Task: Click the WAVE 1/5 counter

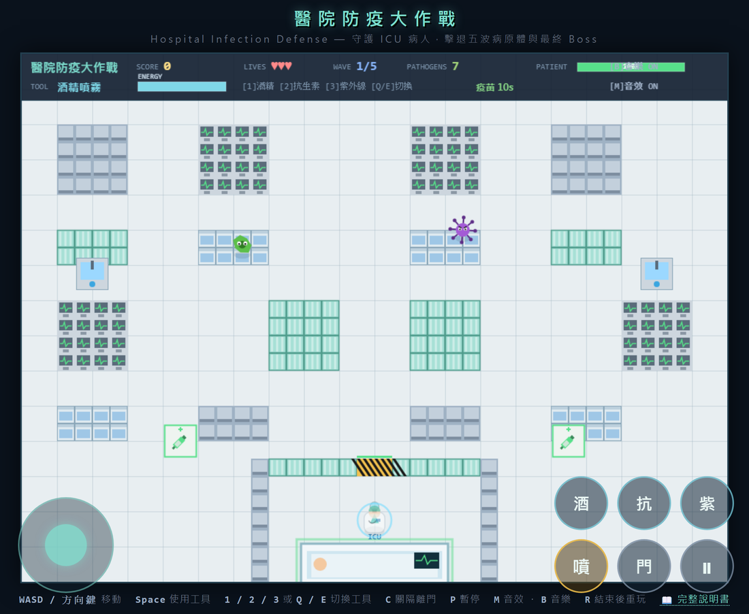Action: tap(355, 66)
